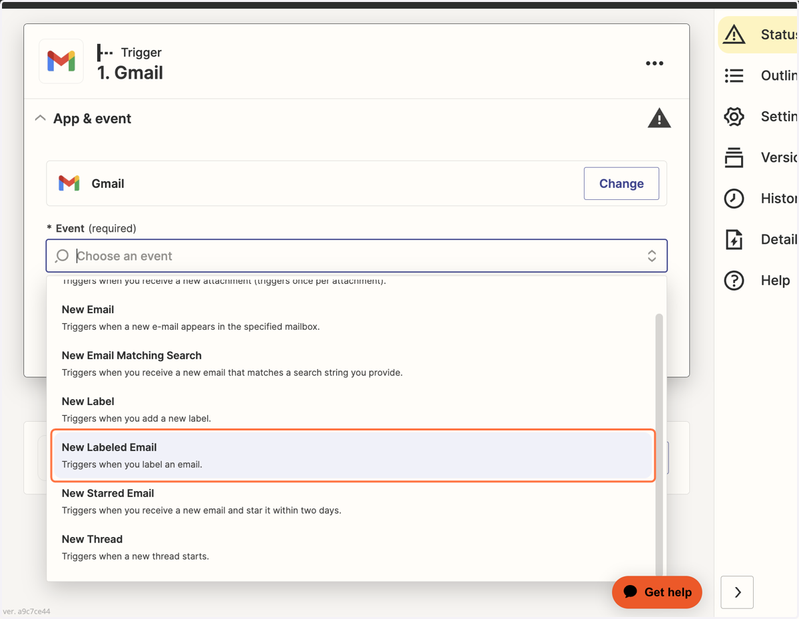Click the 'ver. a9c7ce44' version text

click(27, 611)
